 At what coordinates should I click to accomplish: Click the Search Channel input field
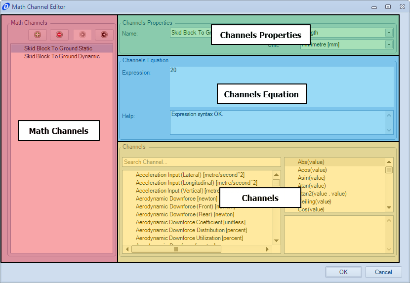(202, 162)
